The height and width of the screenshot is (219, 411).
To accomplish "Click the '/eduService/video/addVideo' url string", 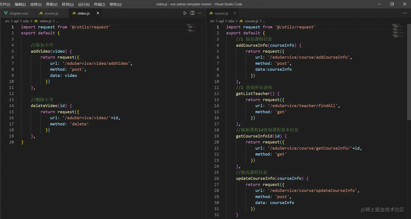I will tap(97, 63).
